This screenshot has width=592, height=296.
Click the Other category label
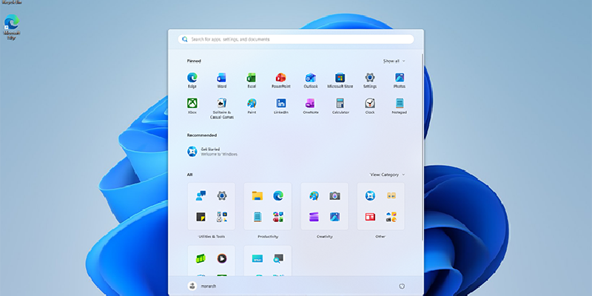380,236
